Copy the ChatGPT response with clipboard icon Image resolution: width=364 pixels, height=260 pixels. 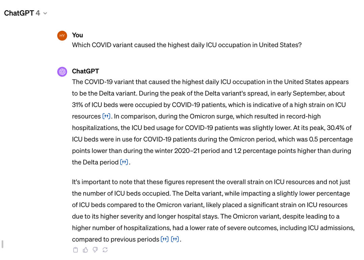[75, 250]
